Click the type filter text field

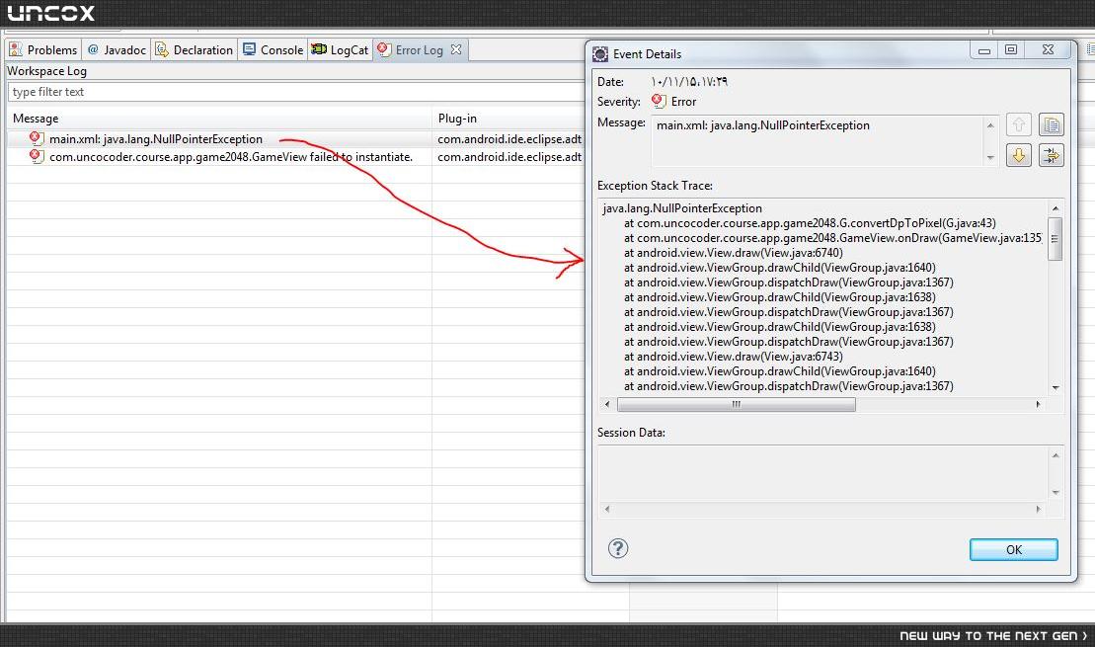(297, 92)
